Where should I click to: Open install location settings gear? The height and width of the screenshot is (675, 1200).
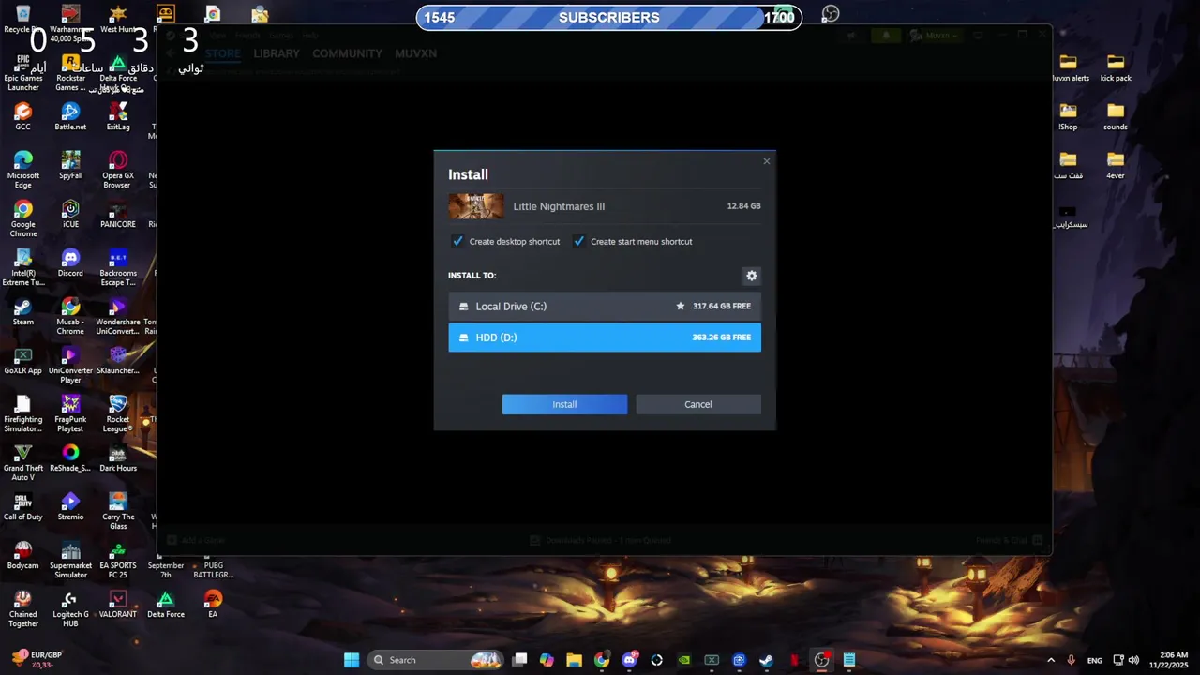(751, 276)
